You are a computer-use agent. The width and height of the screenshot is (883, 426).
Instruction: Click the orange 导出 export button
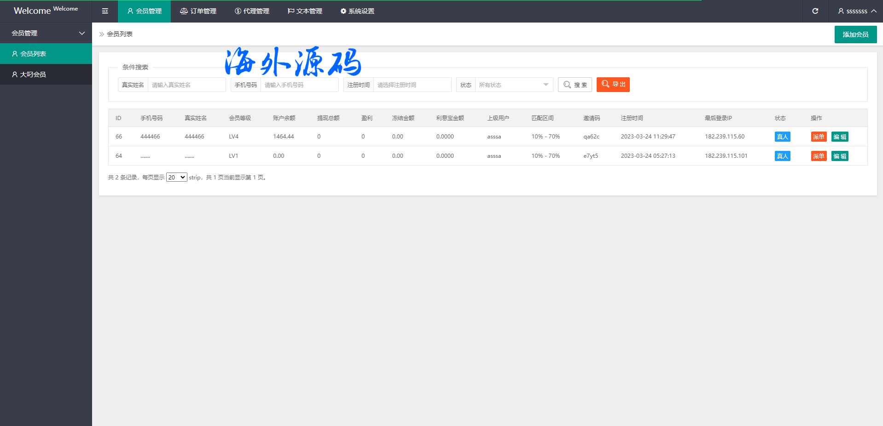pyautogui.click(x=613, y=85)
